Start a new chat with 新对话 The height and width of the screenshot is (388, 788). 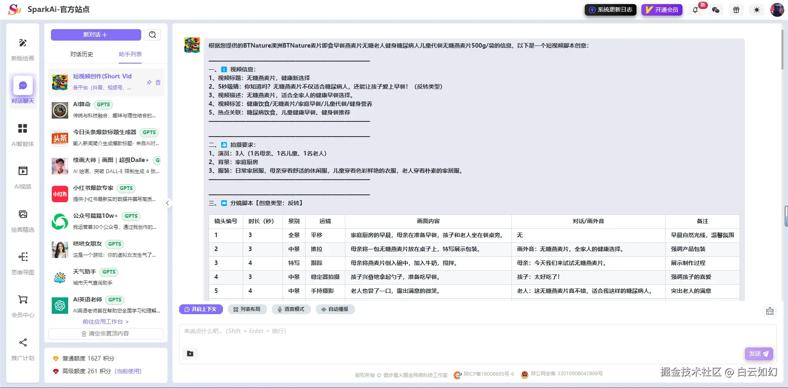click(96, 35)
